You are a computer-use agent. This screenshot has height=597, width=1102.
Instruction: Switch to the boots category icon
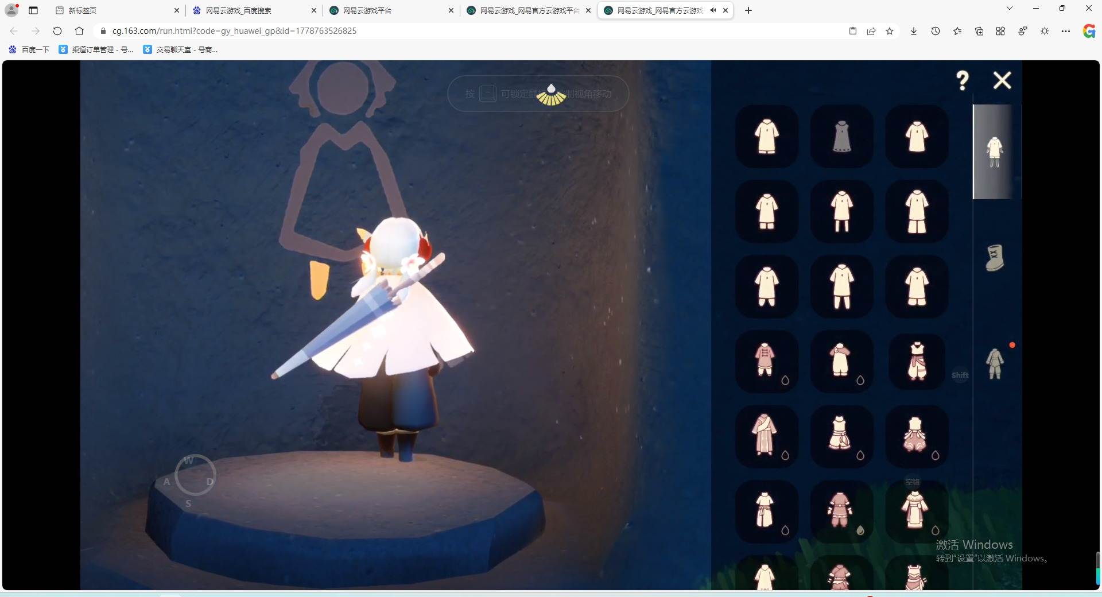pyautogui.click(x=995, y=258)
